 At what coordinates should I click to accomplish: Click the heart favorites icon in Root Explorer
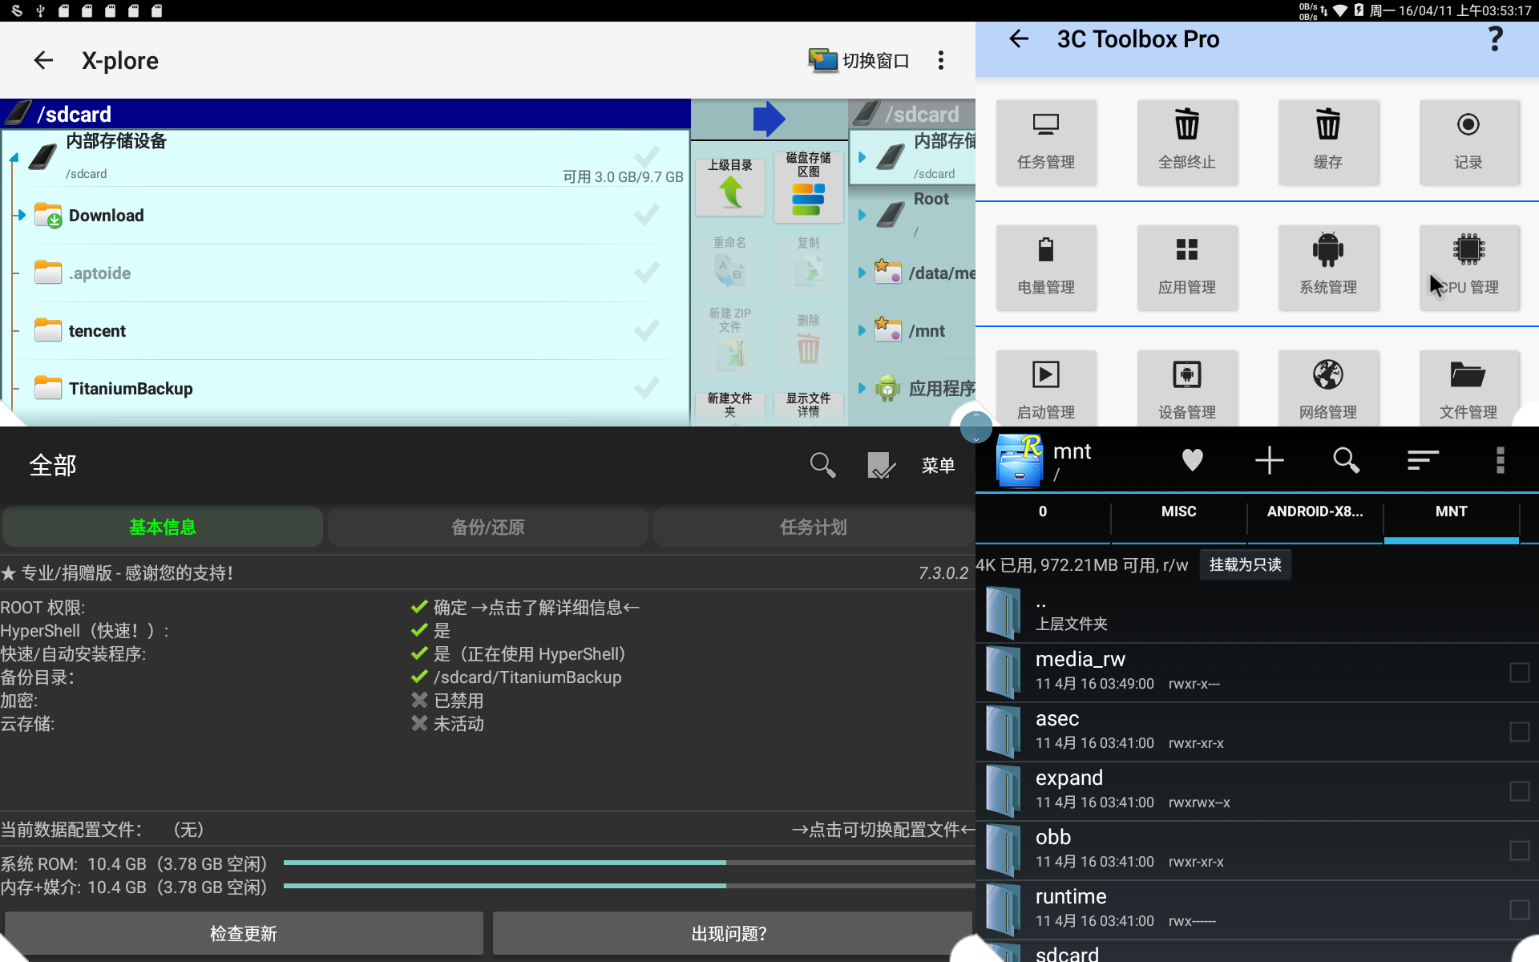(1192, 460)
